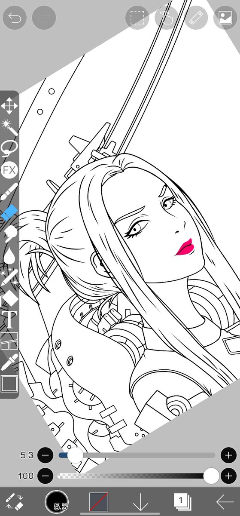
Task: Click the opacity slider handle
Action: 211,476
